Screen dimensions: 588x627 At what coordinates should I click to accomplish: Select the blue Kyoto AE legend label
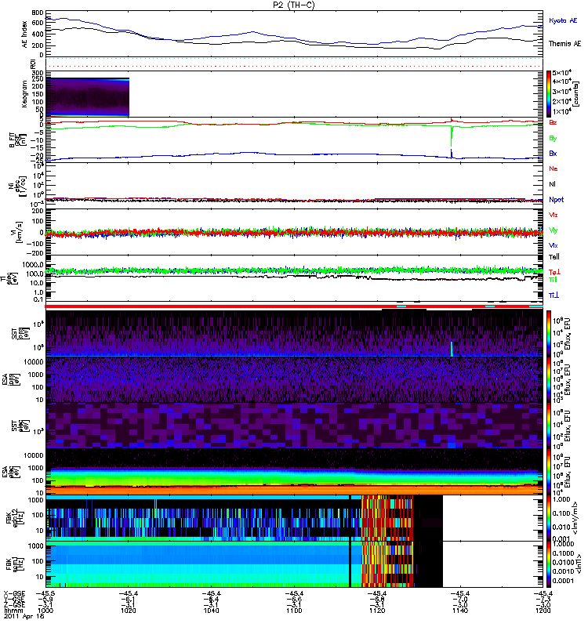click(563, 20)
